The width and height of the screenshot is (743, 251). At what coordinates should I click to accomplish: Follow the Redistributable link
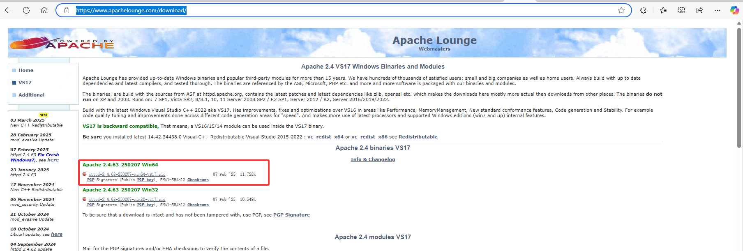click(418, 137)
